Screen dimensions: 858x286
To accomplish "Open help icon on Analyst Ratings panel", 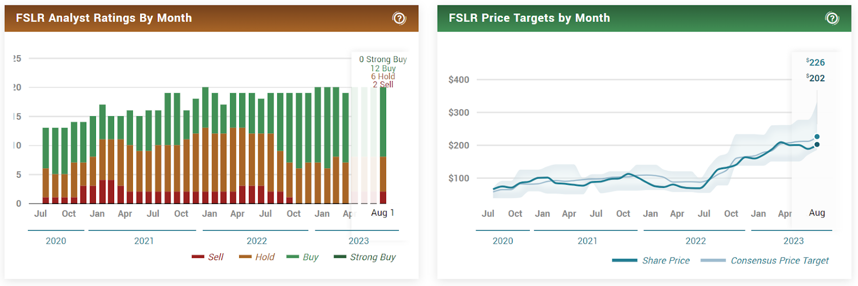I will click(400, 18).
